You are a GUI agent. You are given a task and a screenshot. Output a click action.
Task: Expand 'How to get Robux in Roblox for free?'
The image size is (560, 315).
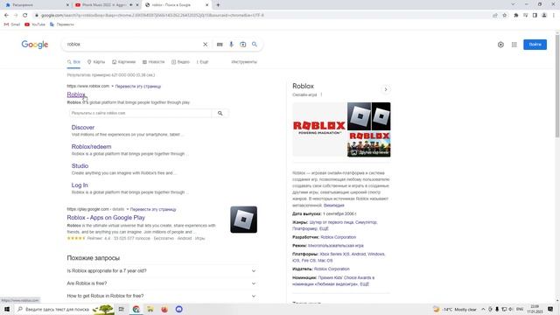(162, 296)
